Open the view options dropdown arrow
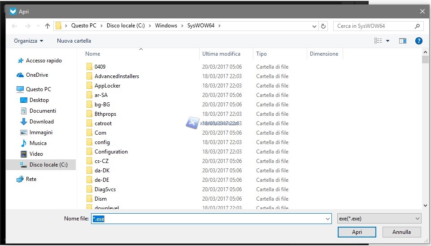 click(x=388, y=41)
